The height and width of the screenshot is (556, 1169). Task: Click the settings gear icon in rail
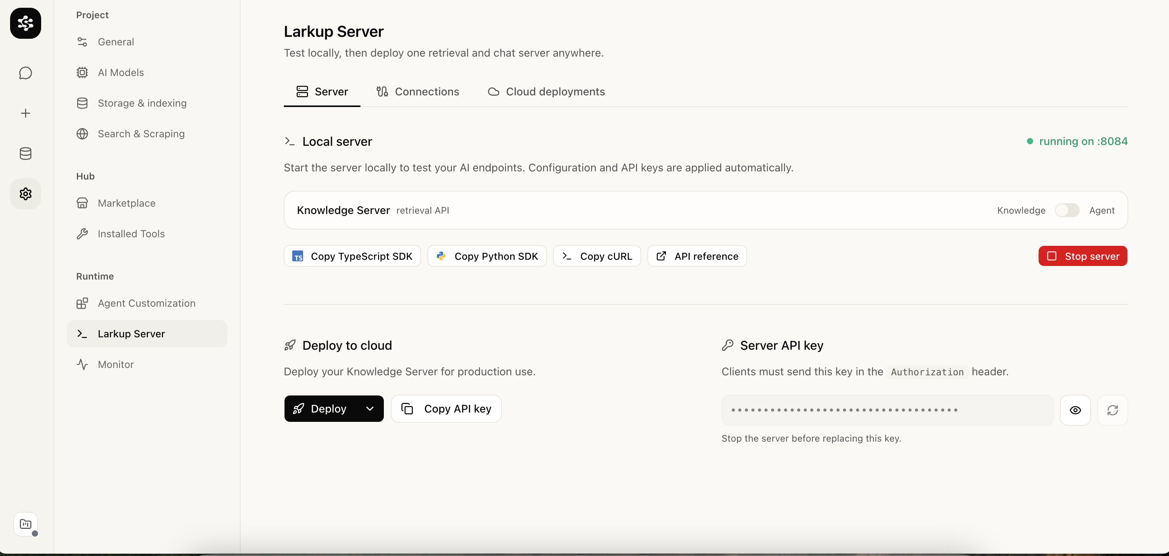pyautogui.click(x=25, y=194)
